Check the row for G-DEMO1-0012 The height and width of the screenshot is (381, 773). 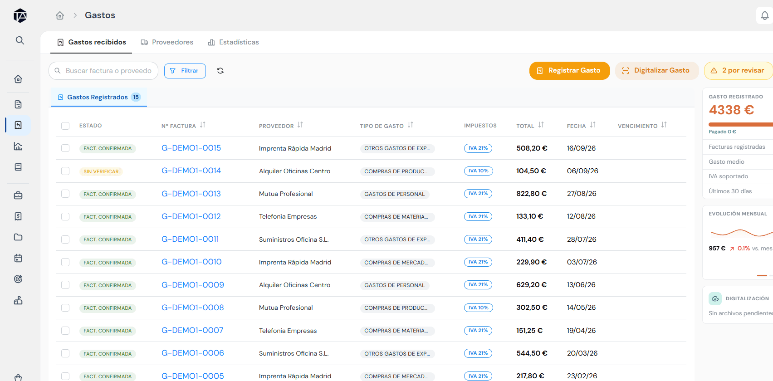pos(65,216)
